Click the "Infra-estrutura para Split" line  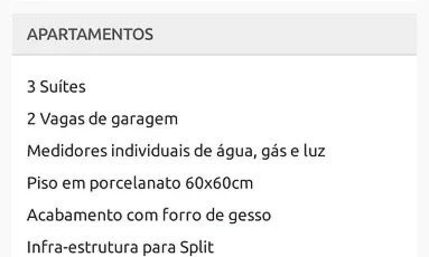pos(120,247)
